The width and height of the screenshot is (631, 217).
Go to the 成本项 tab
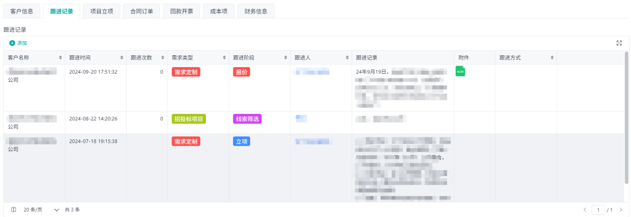(219, 11)
